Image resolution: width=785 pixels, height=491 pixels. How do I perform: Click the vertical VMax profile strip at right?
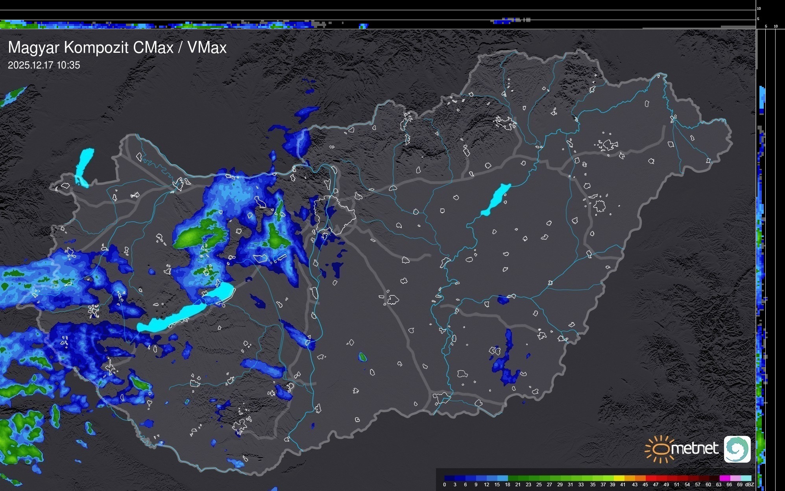[x=761, y=260]
